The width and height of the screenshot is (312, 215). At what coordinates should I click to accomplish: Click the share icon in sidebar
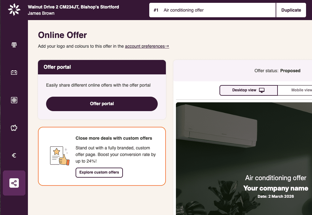pos(14,183)
